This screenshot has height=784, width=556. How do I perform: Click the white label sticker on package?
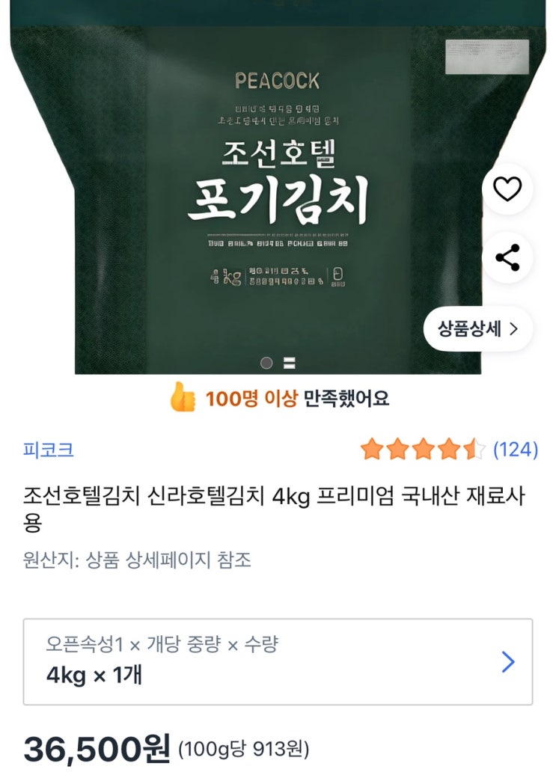point(487,57)
